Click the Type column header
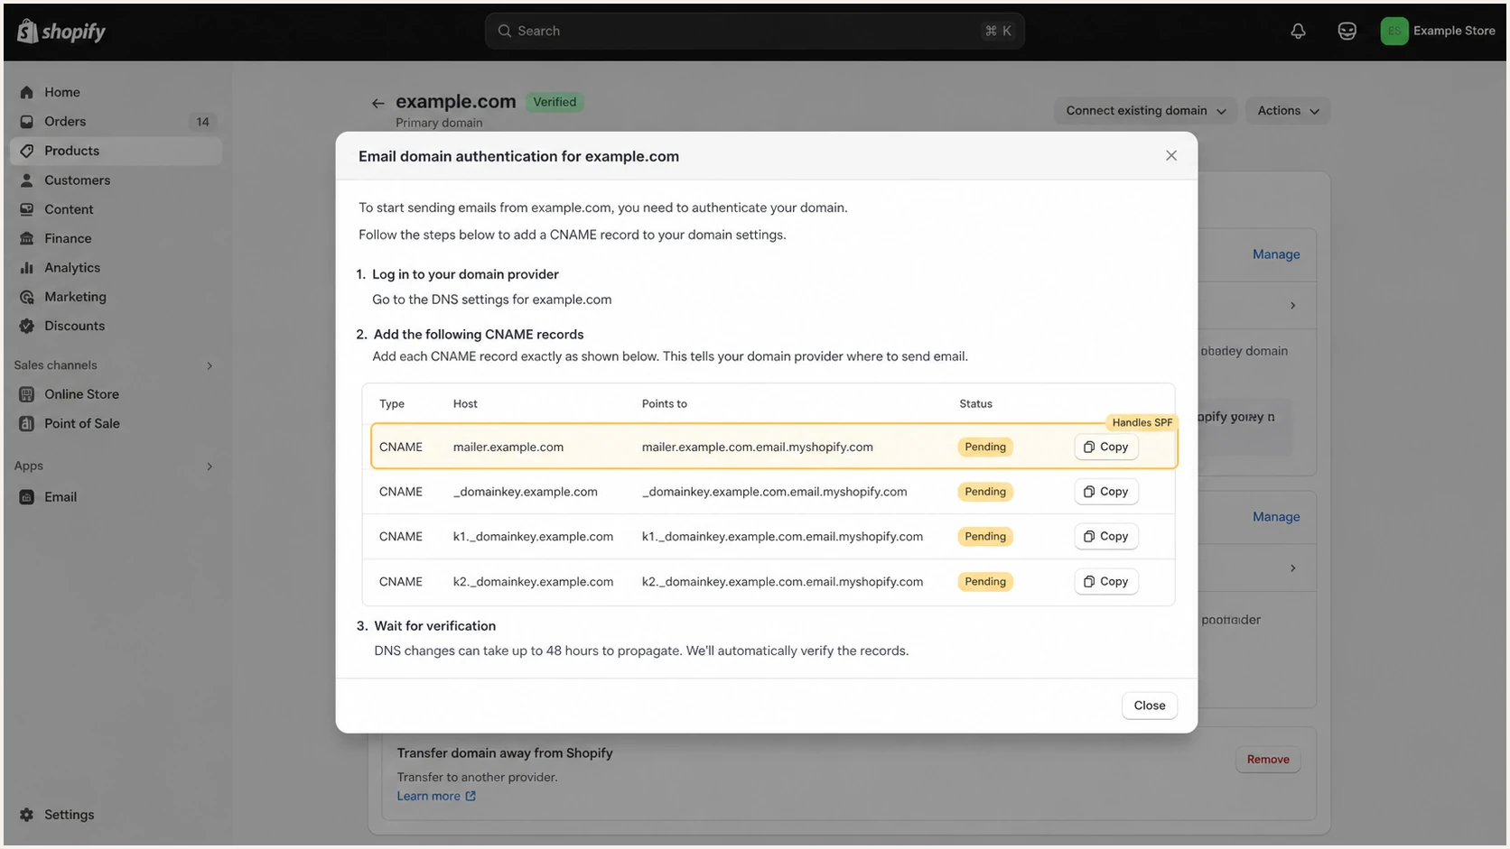The image size is (1510, 849). pos(391,404)
